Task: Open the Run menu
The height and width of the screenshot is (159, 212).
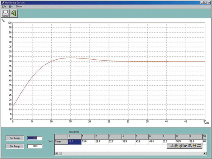Action: (x=11, y=6)
